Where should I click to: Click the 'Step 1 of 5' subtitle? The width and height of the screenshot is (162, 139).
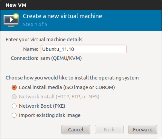point(35,24)
